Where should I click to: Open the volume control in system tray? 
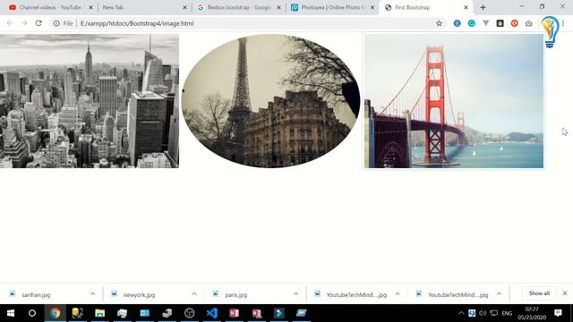pos(483,313)
